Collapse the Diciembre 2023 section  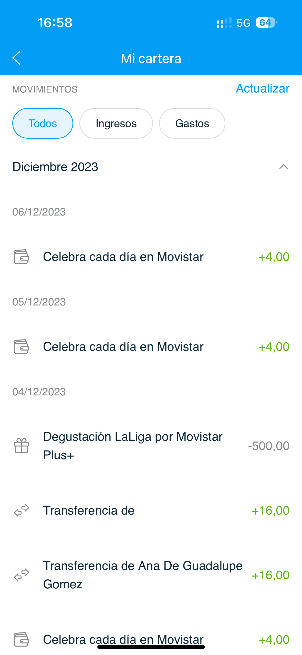point(283,167)
